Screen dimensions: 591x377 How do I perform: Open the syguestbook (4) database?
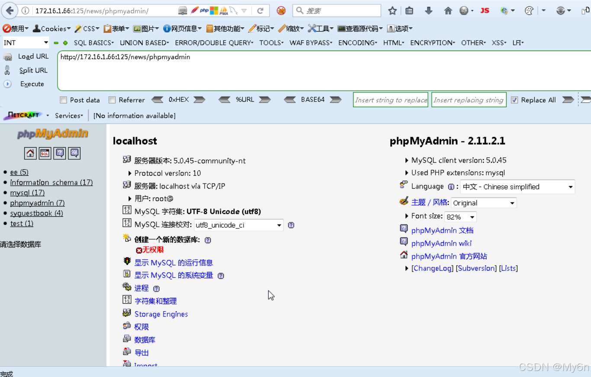pyautogui.click(x=36, y=213)
